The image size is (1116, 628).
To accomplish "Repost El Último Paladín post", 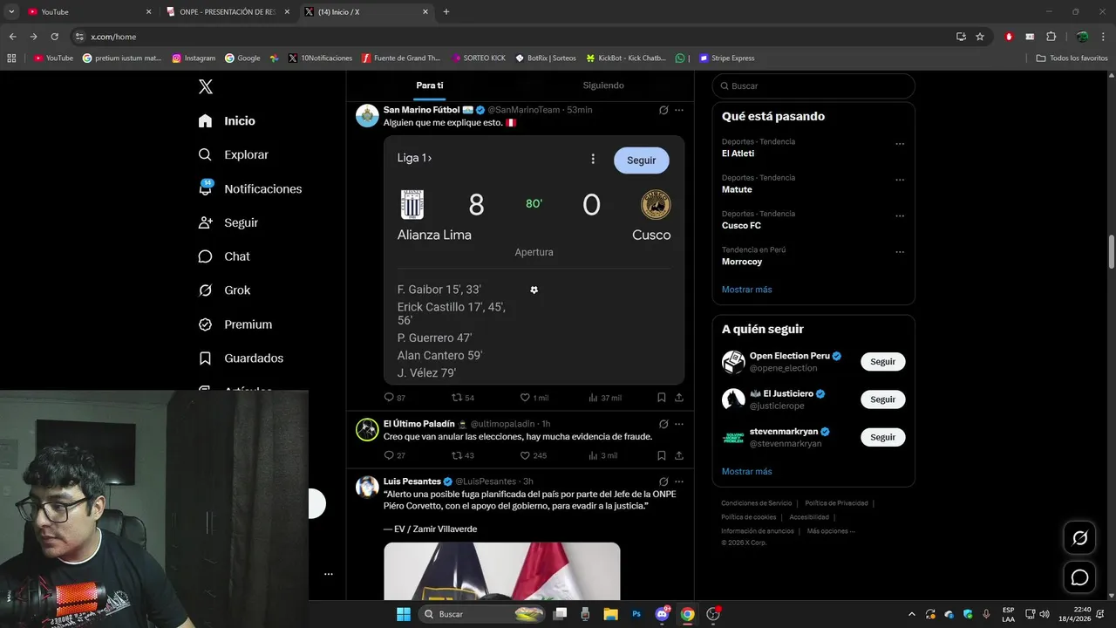I will [456, 455].
